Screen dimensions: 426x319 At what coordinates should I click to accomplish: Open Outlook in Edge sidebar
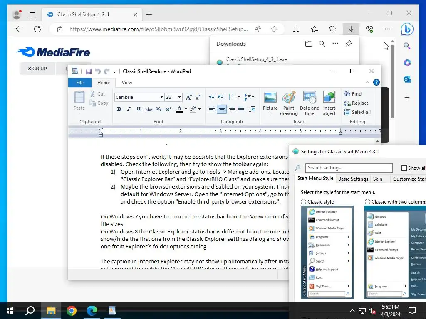pos(407,79)
